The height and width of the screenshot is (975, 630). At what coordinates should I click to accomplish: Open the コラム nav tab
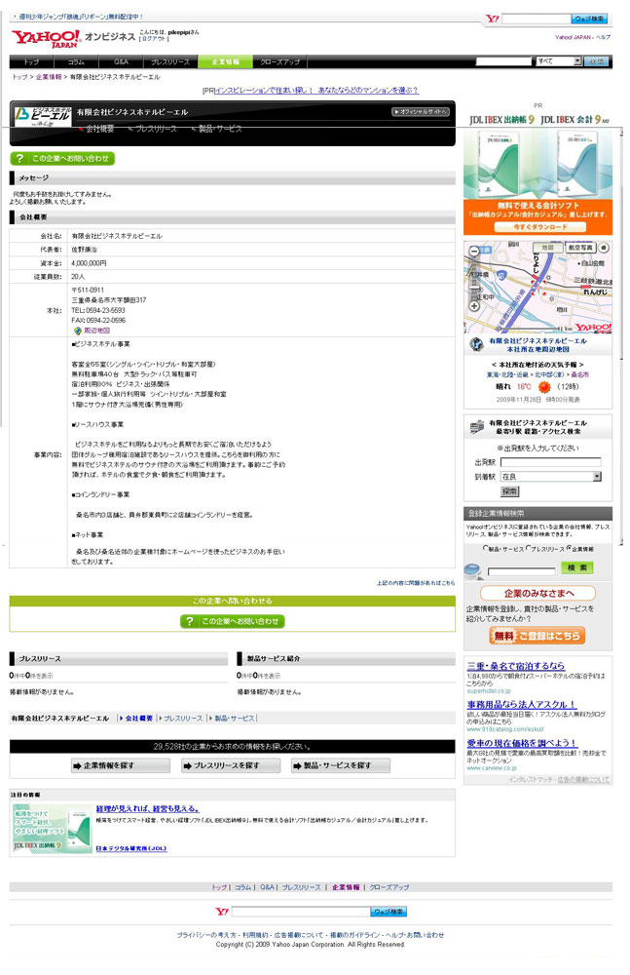(x=76, y=61)
